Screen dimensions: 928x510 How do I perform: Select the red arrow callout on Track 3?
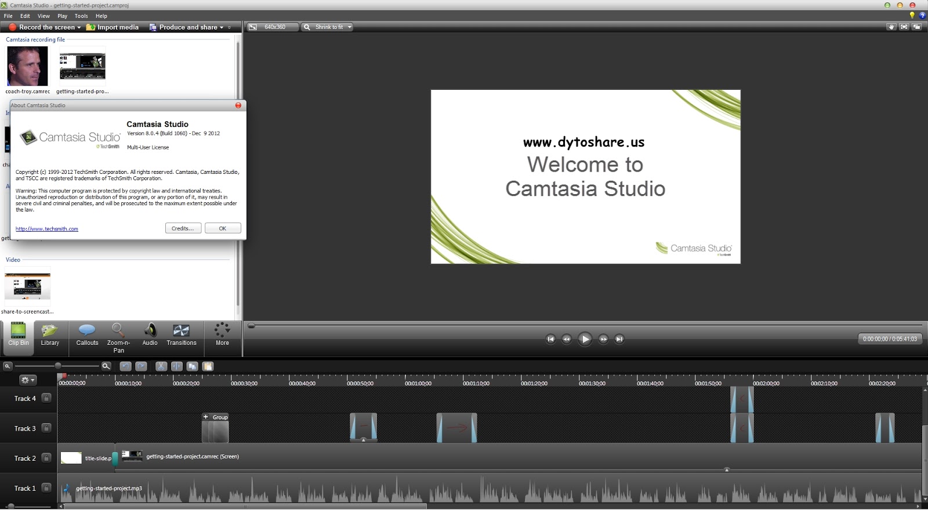pyautogui.click(x=457, y=428)
